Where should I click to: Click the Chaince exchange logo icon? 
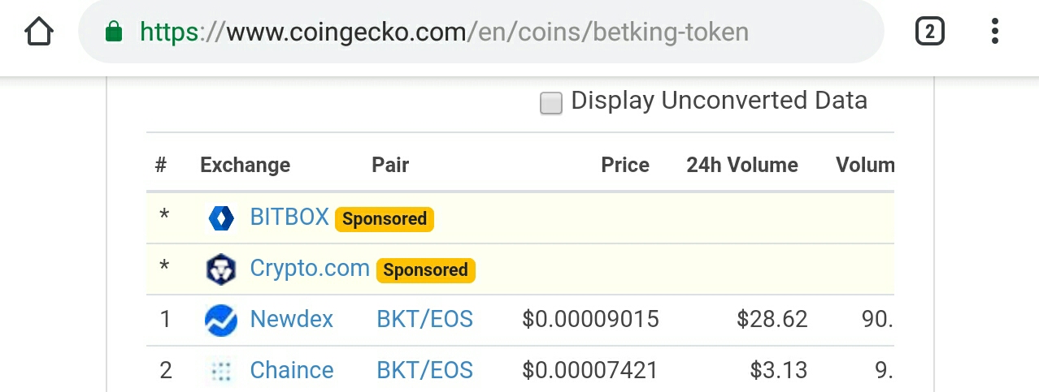(221, 371)
